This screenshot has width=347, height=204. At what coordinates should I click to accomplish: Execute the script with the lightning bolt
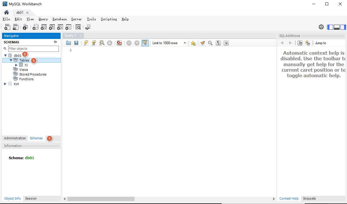[x=86, y=43]
